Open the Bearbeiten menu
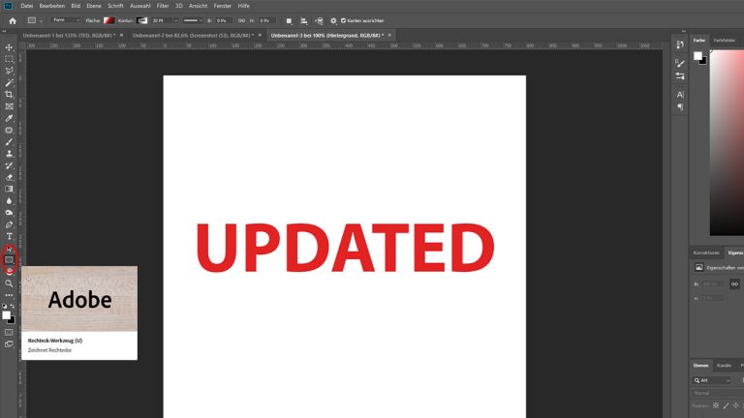Viewport: 744px width, 418px height. 52,6
